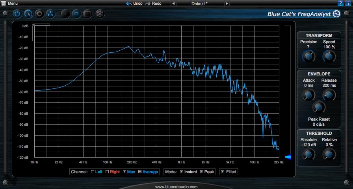Enable the Right channel checkbox
Viewport: 353px width, 189px height.
(107, 172)
